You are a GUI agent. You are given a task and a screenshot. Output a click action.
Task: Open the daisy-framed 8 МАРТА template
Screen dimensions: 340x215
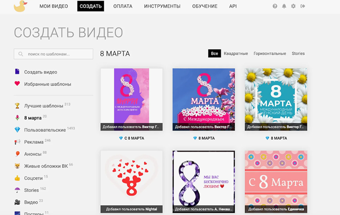[276, 99]
